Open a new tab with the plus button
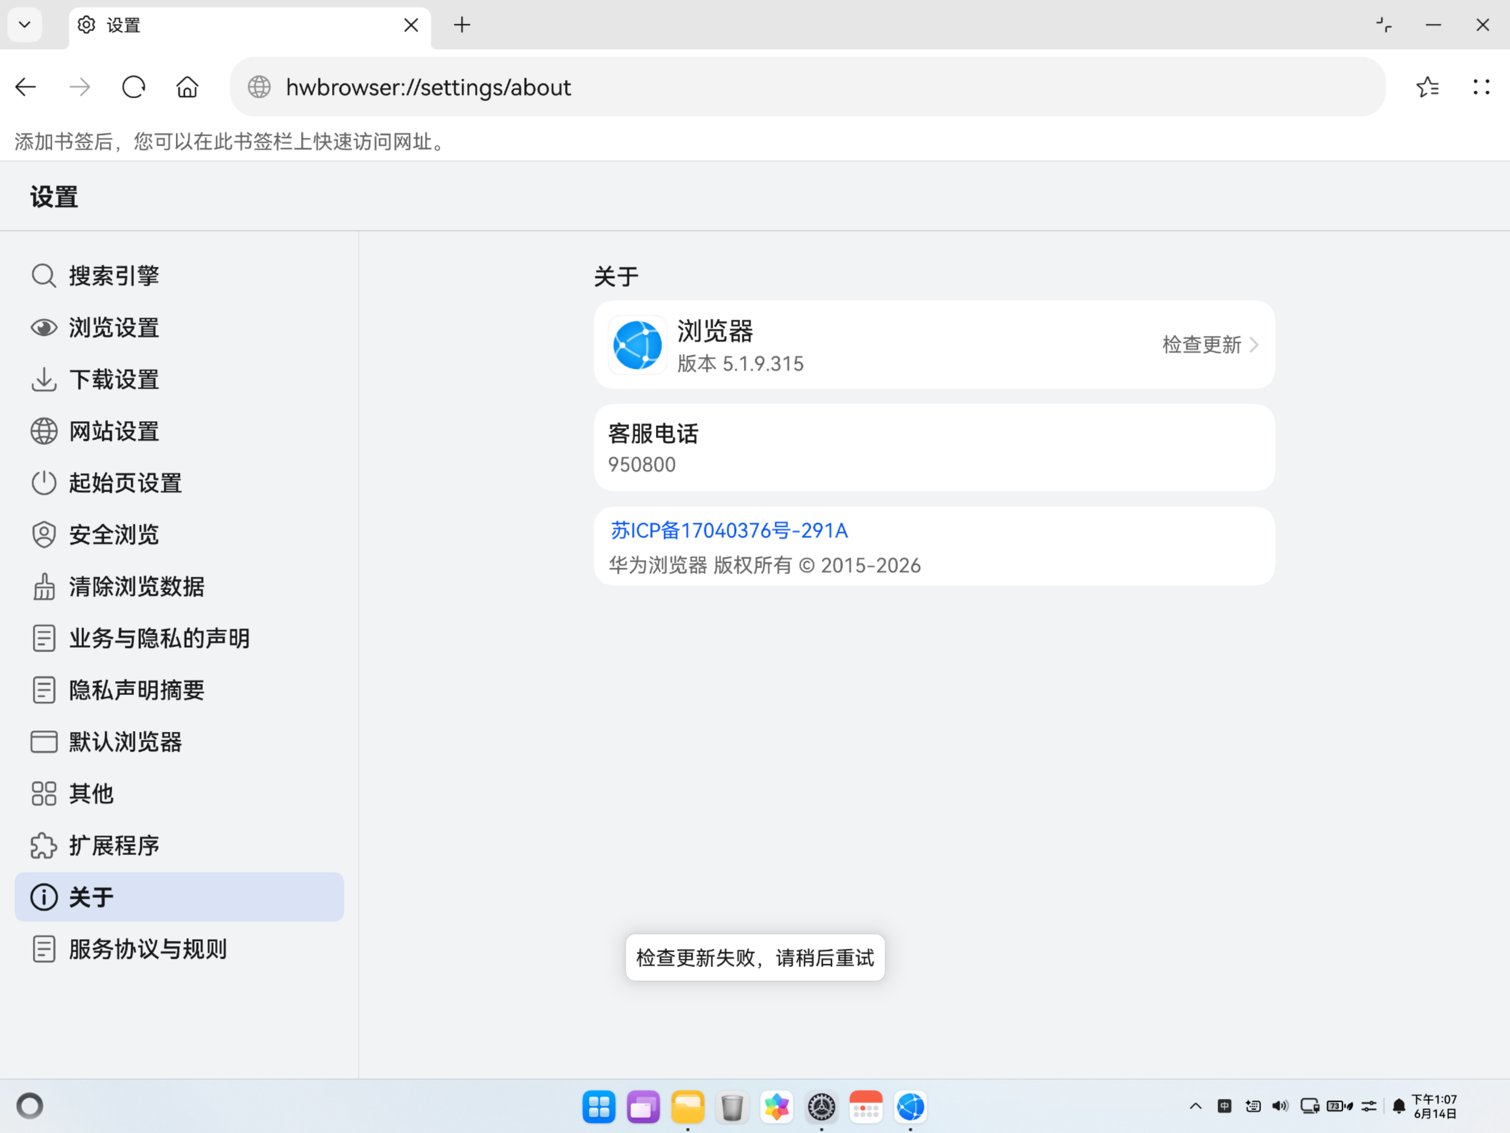Viewport: 1510px width, 1133px height. pos(462,25)
